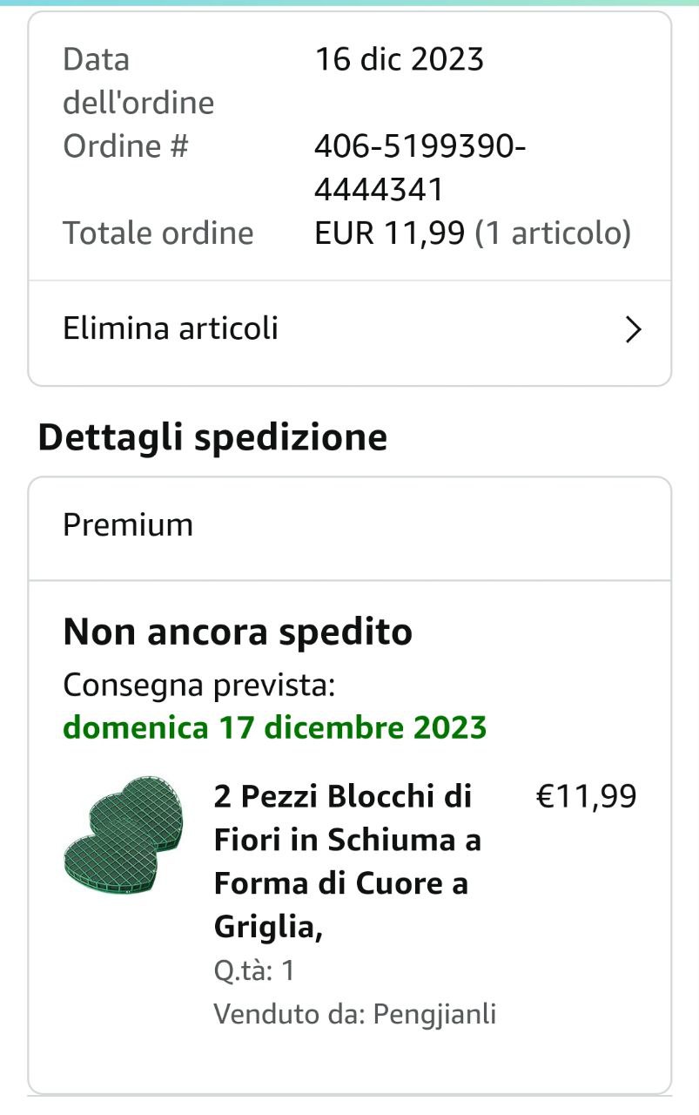Tap the Q.tà: 1 quantity text
This screenshot has height=1115, width=699.
(254, 970)
